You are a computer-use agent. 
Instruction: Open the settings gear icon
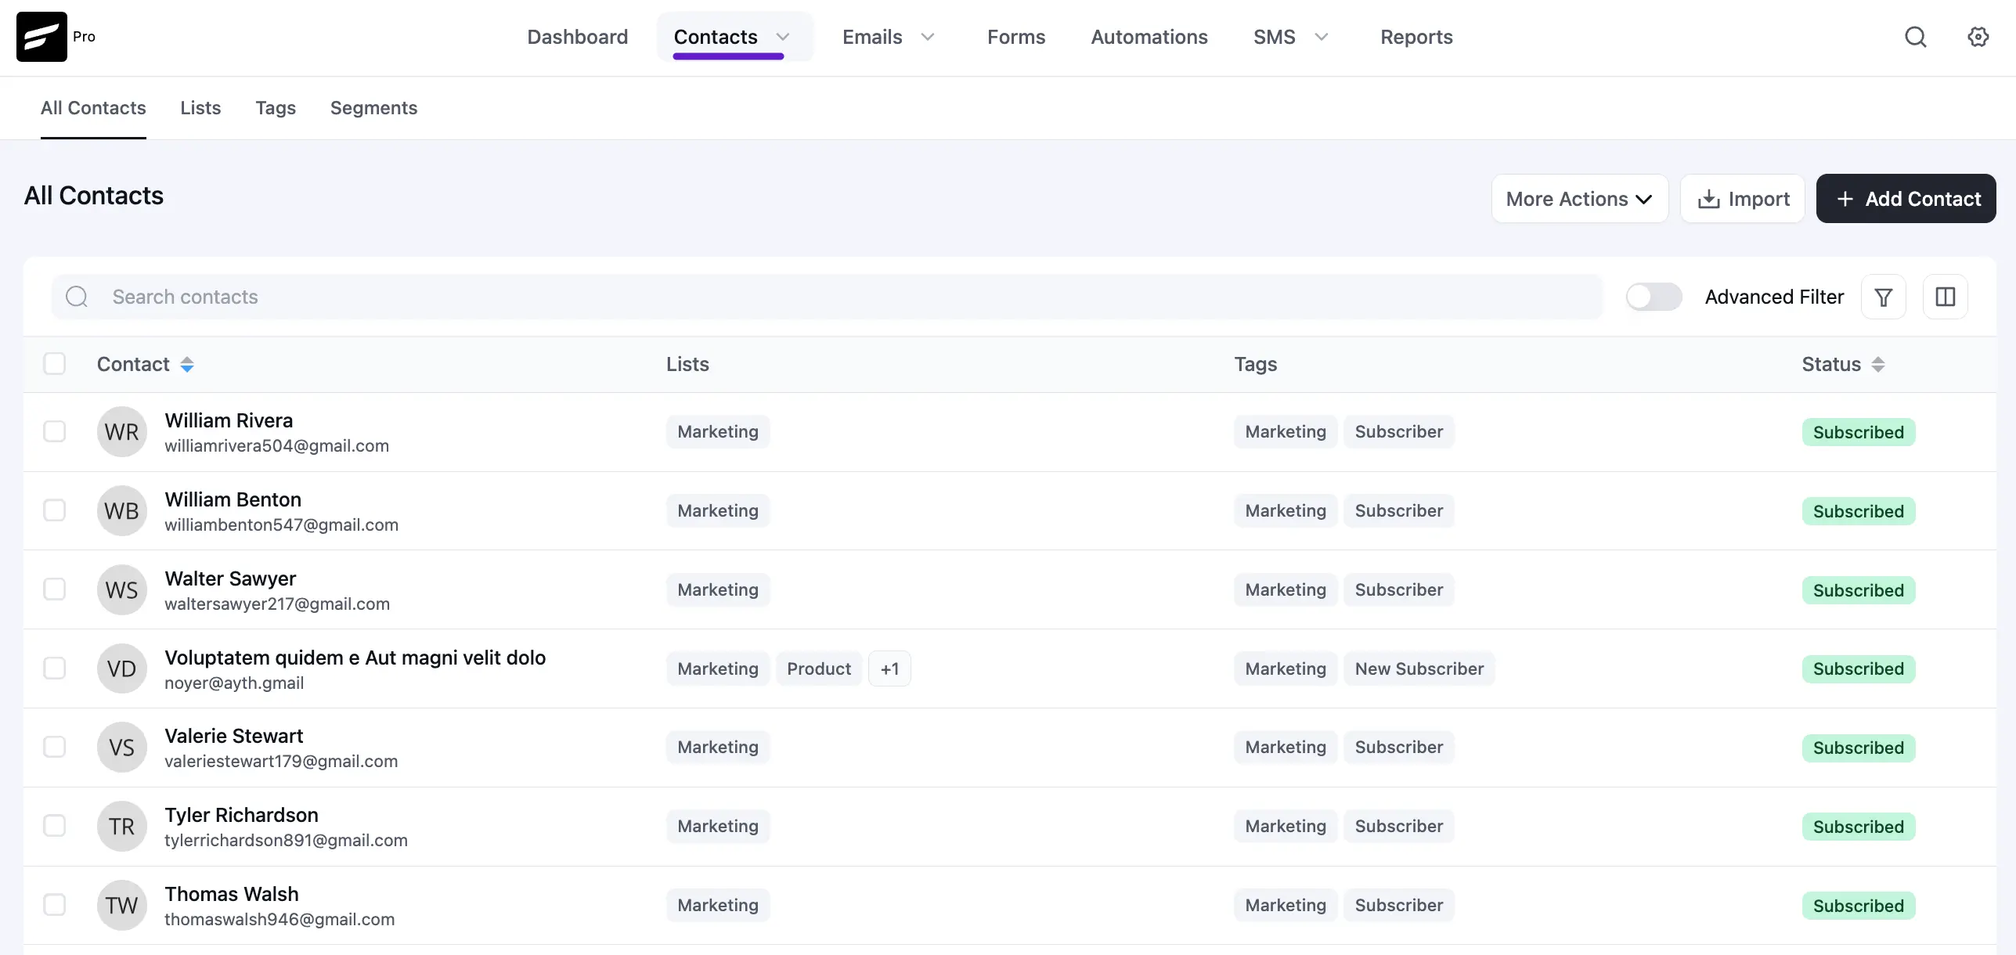point(1978,37)
